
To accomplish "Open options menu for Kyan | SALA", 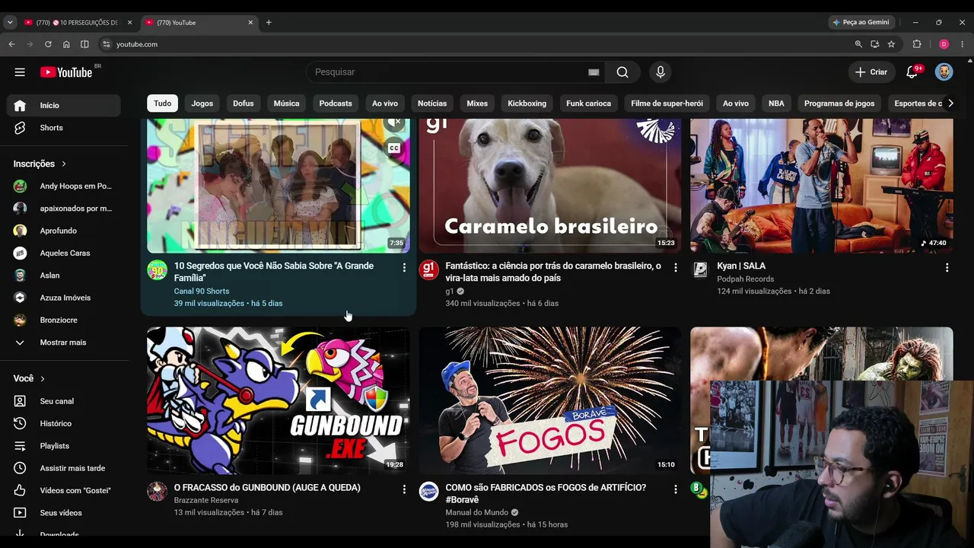I will [x=947, y=268].
